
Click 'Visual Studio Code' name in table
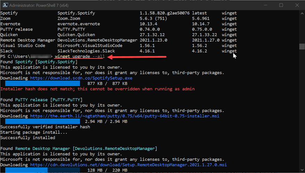coord(23,46)
